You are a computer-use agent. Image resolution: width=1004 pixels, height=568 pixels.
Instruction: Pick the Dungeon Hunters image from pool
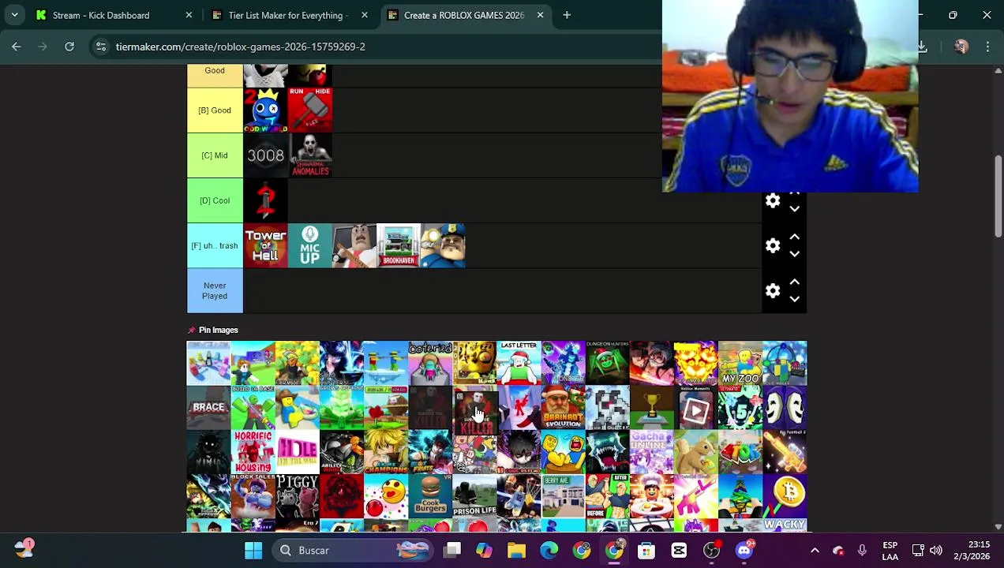(607, 363)
